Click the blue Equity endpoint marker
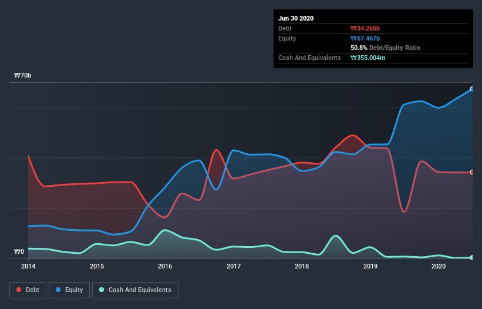Viewport: 482px width, 309px height. pos(472,89)
